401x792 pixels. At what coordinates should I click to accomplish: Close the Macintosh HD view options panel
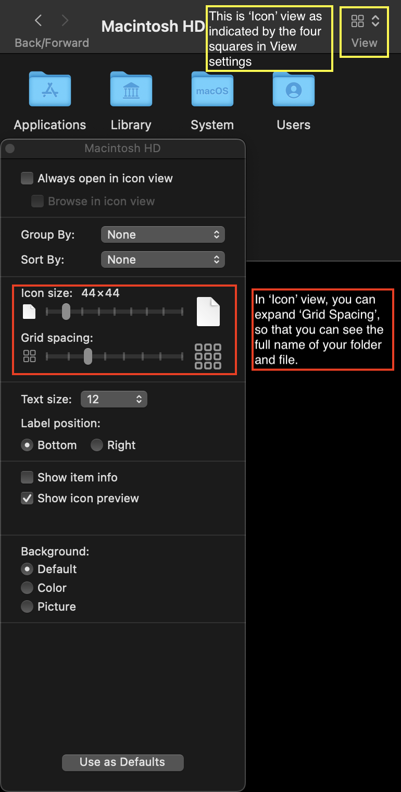[10, 149]
